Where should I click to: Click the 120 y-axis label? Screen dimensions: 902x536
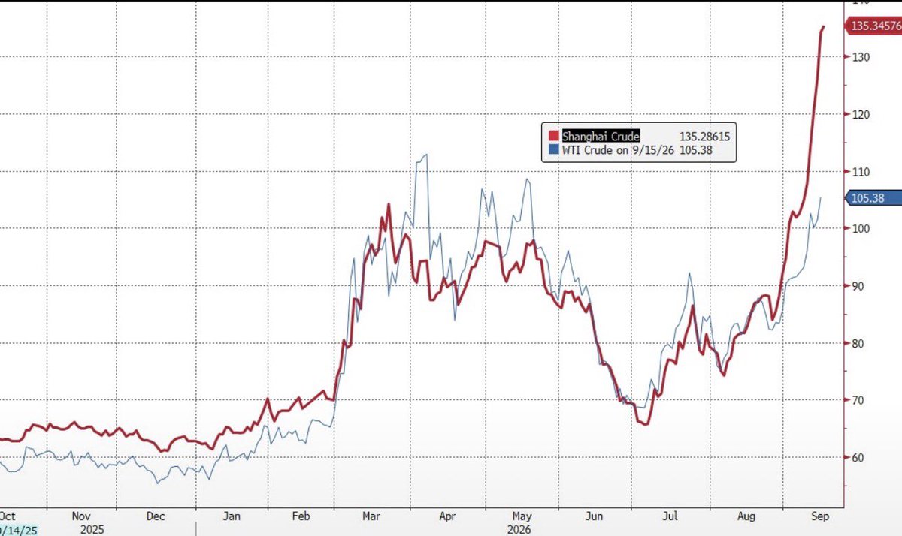[861, 114]
